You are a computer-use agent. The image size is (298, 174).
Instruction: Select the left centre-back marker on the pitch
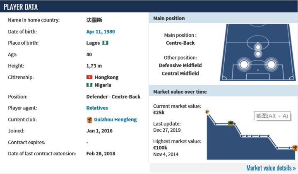[243, 64]
